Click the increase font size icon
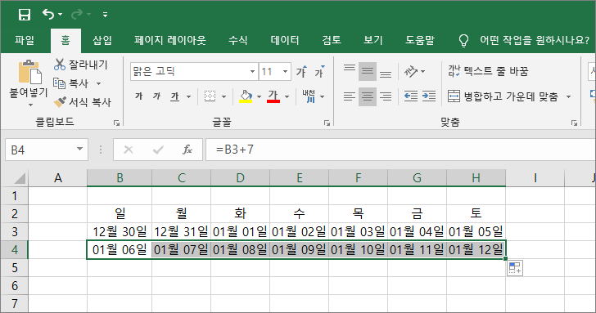 click(x=302, y=71)
